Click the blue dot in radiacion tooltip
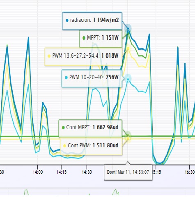The image size is (195, 206). (x=67, y=21)
